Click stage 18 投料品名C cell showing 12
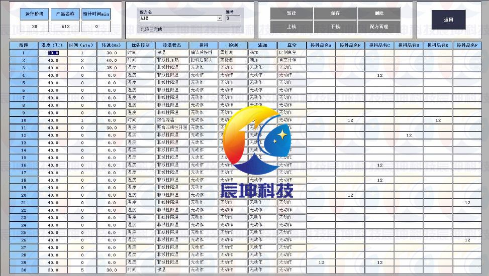Screen dimensions: 489x276 (379, 180)
